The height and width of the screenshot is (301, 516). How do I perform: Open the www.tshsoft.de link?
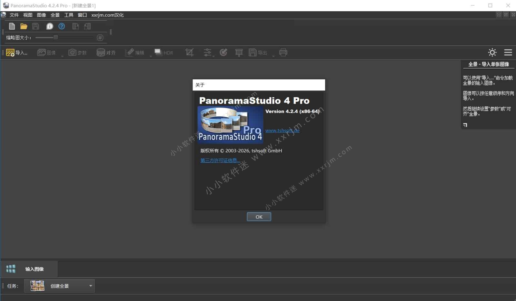point(283,131)
